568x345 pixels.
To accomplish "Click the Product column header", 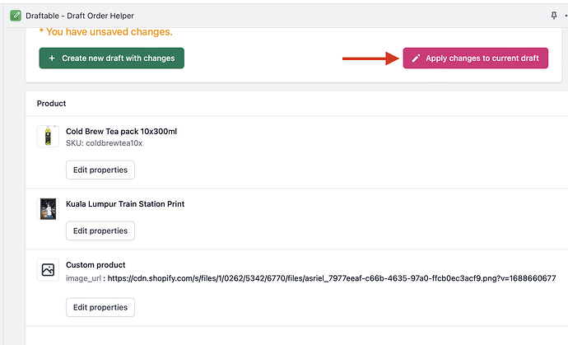I will [x=51, y=104].
